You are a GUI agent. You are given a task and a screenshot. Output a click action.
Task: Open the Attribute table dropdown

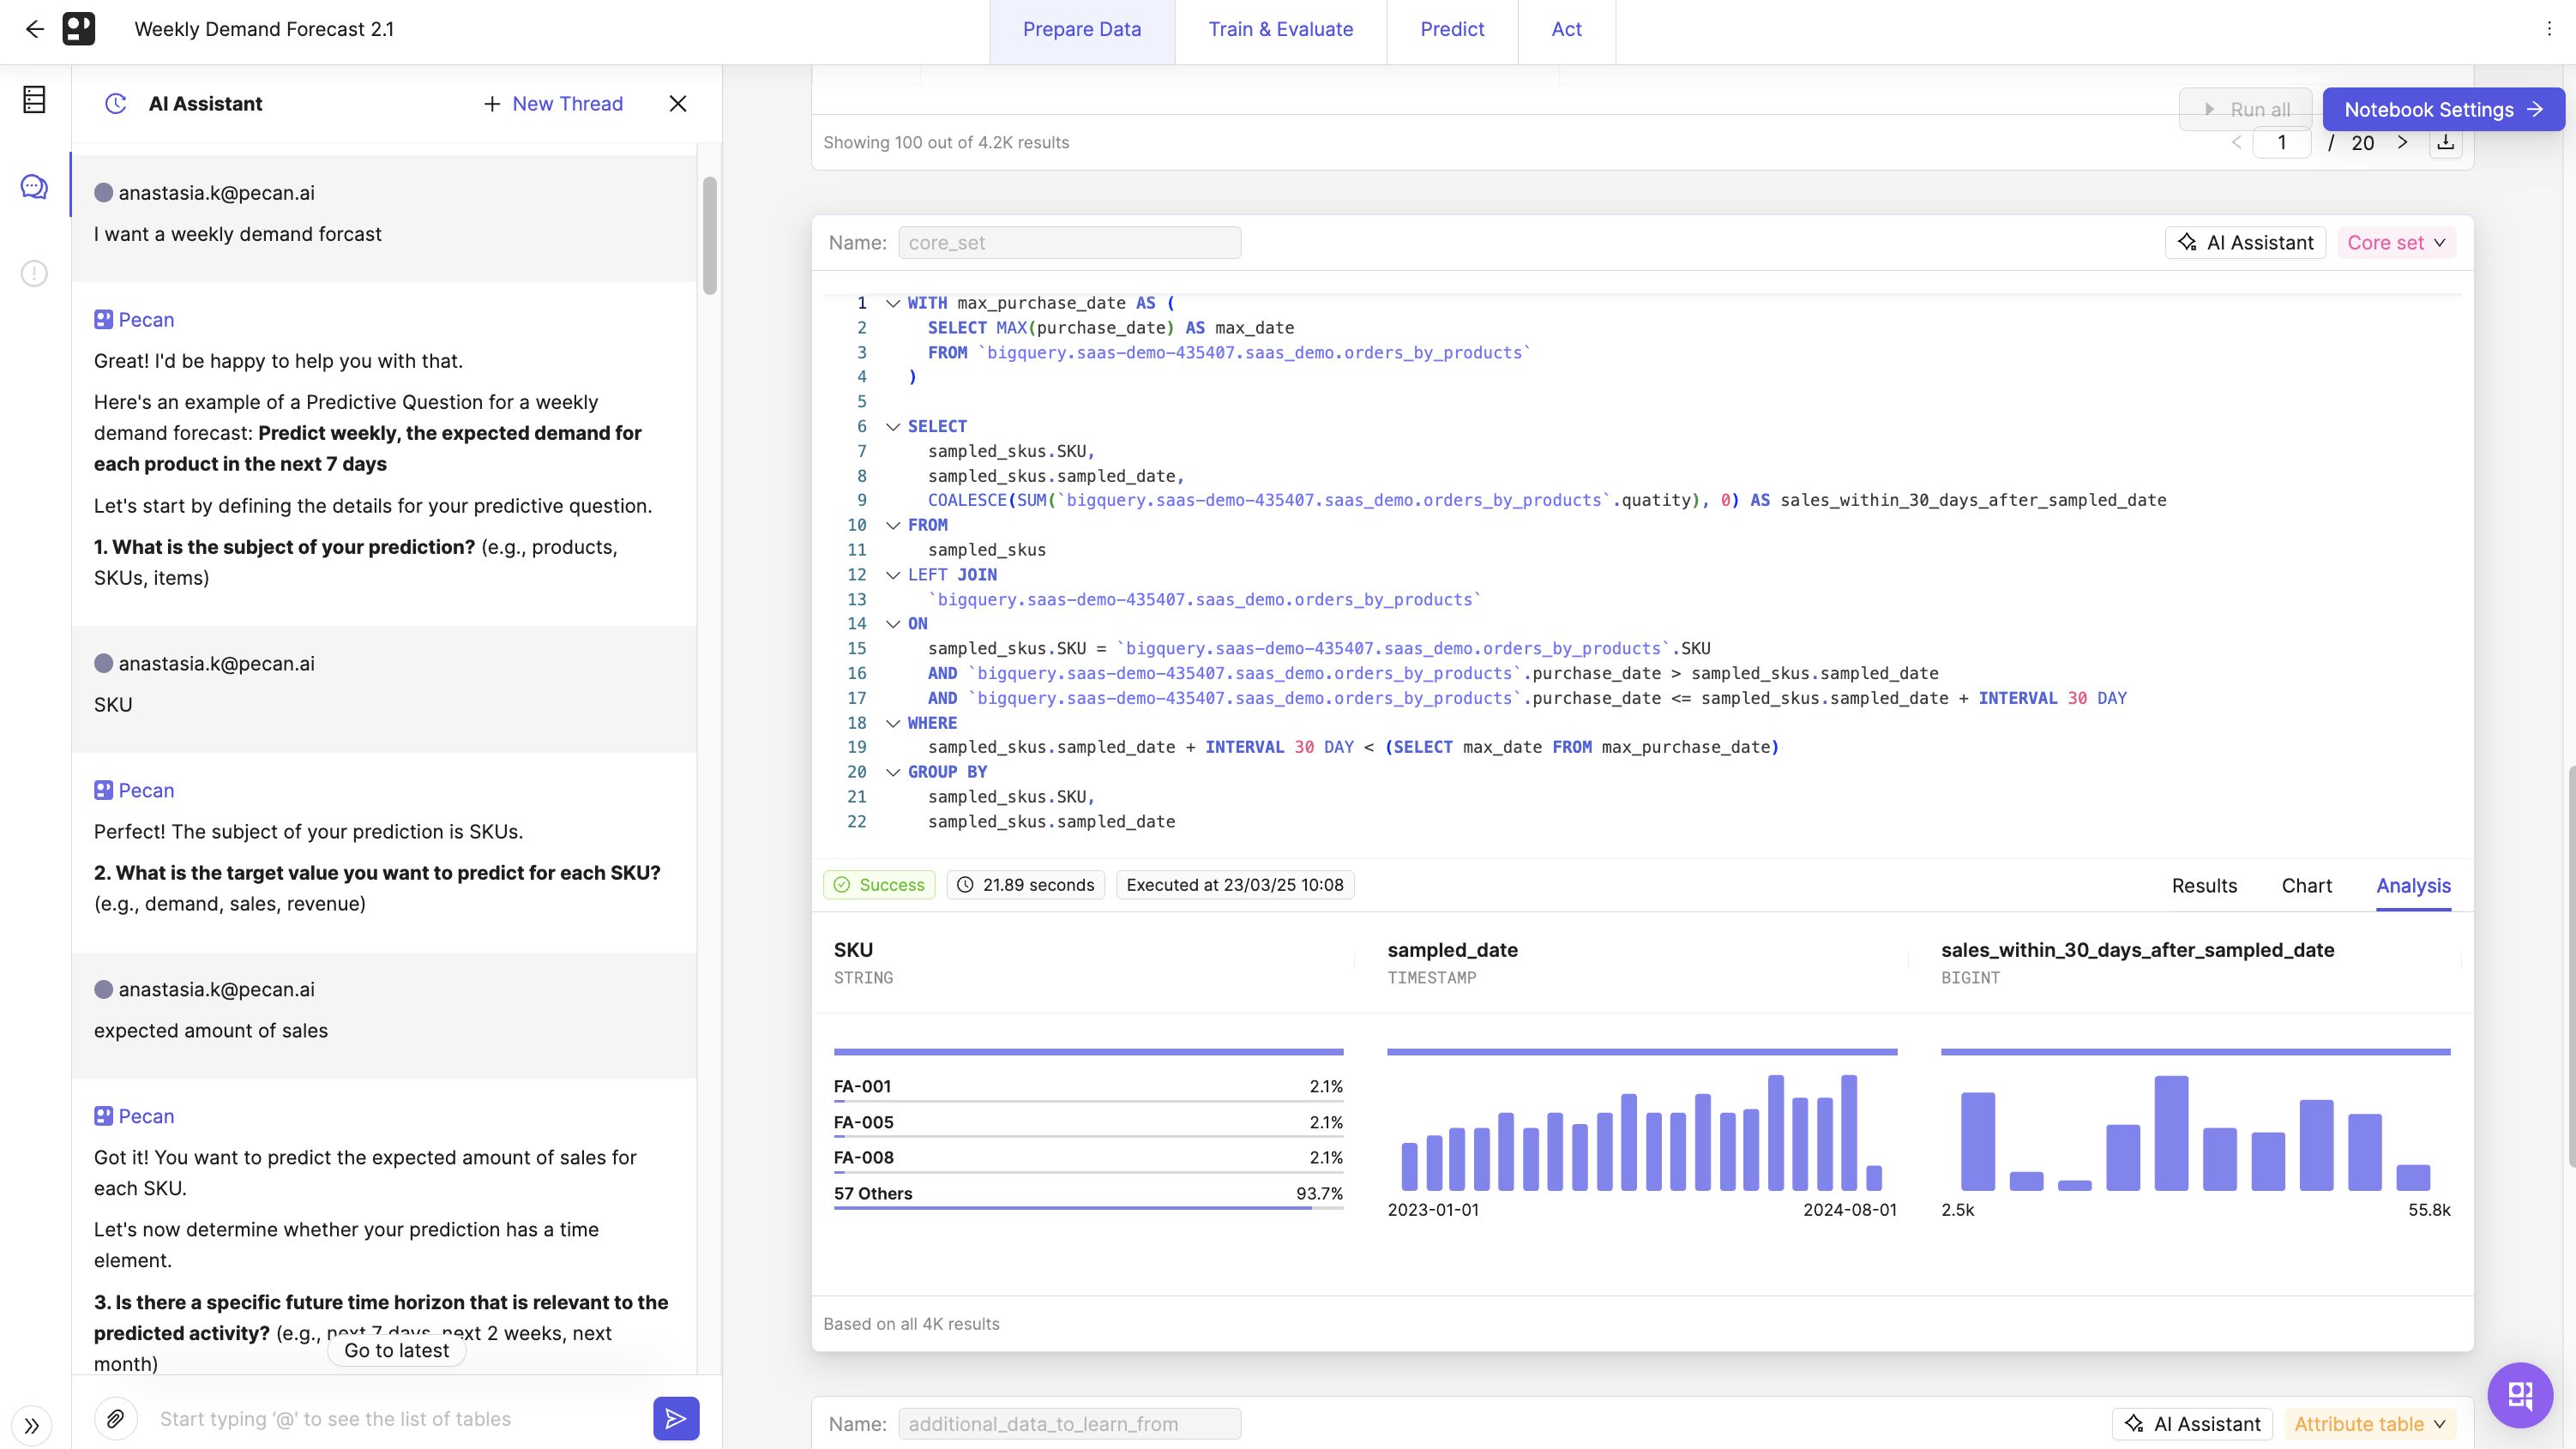pyautogui.click(x=2369, y=1423)
